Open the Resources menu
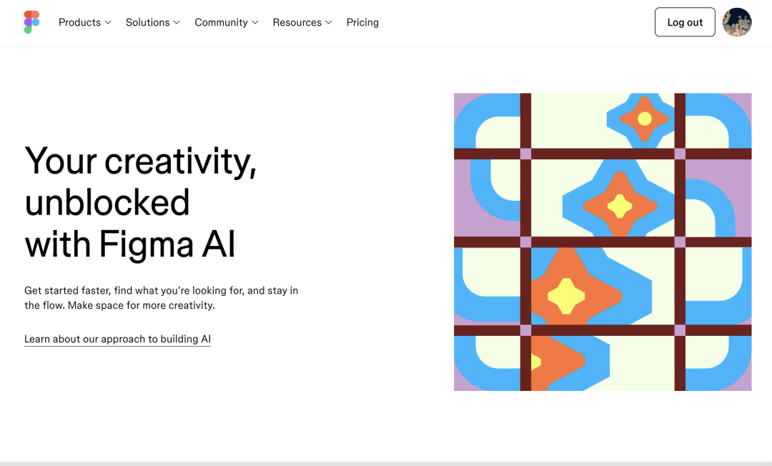Viewport: 772px width, 466px height. (x=302, y=22)
